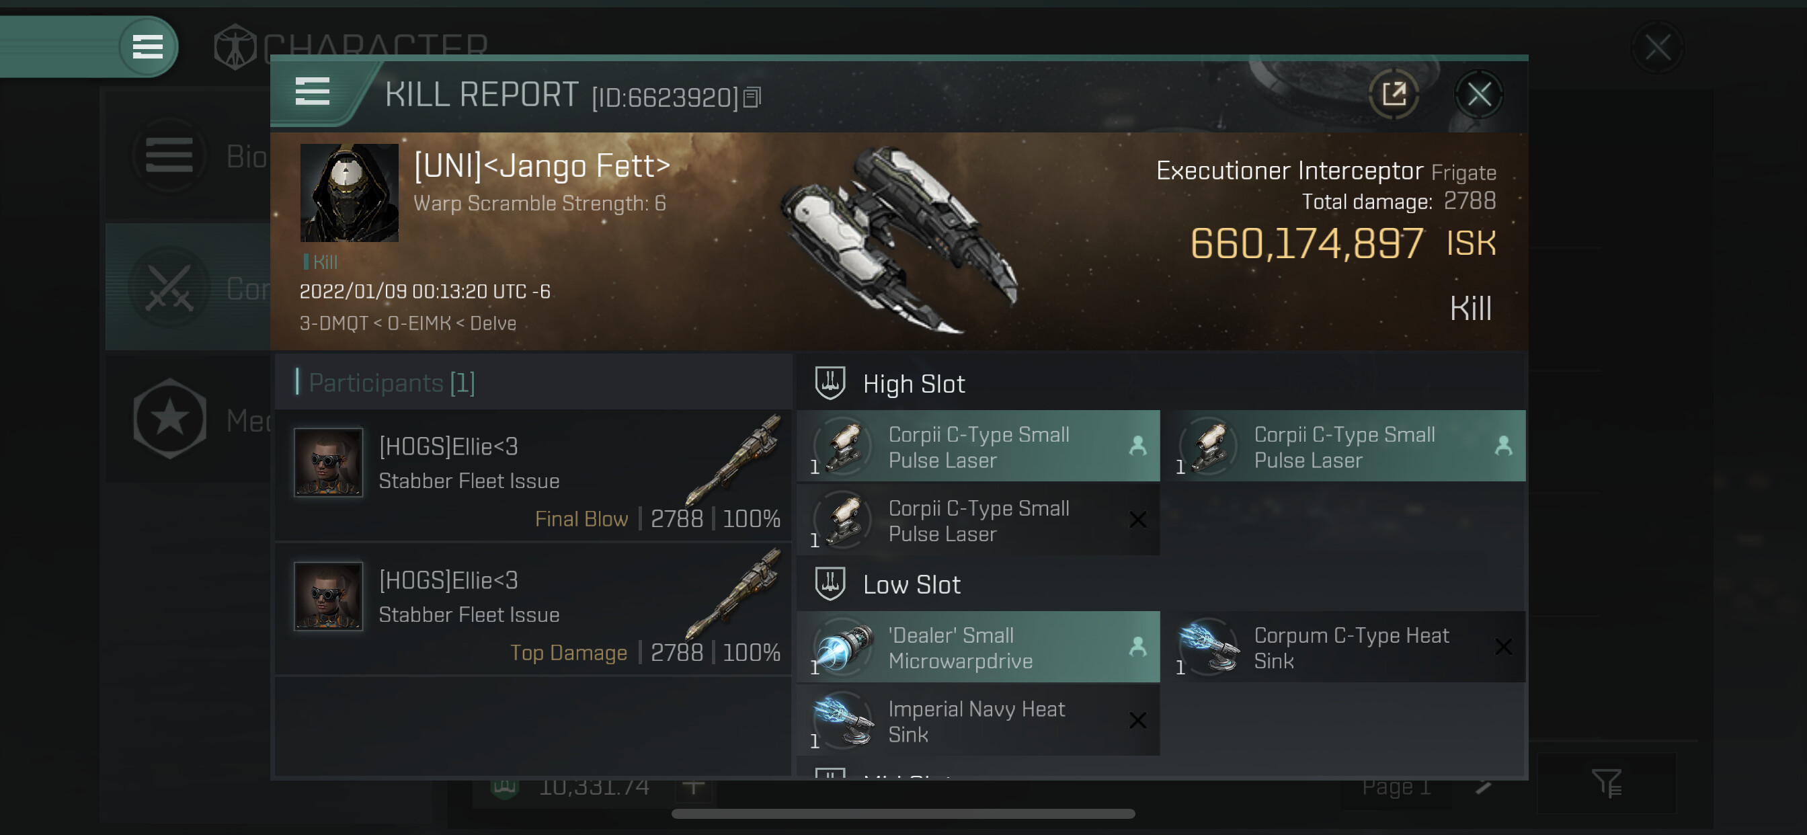Select the 'Dealer' Small Microwarpdrive item
1807x835 pixels.
point(978,647)
